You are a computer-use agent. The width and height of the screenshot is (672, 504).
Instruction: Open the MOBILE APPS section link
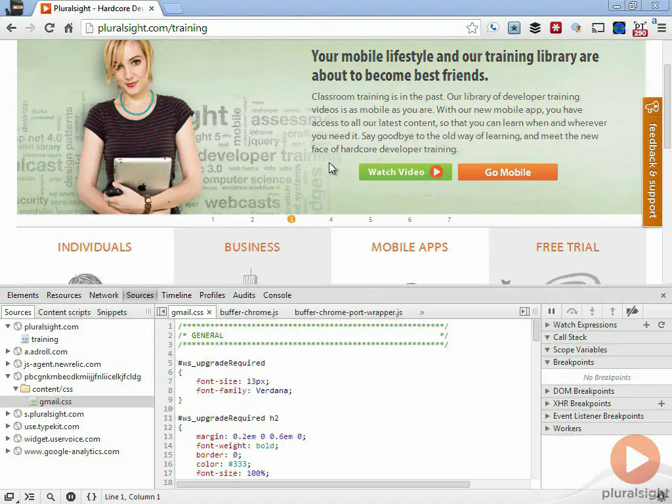(x=409, y=247)
